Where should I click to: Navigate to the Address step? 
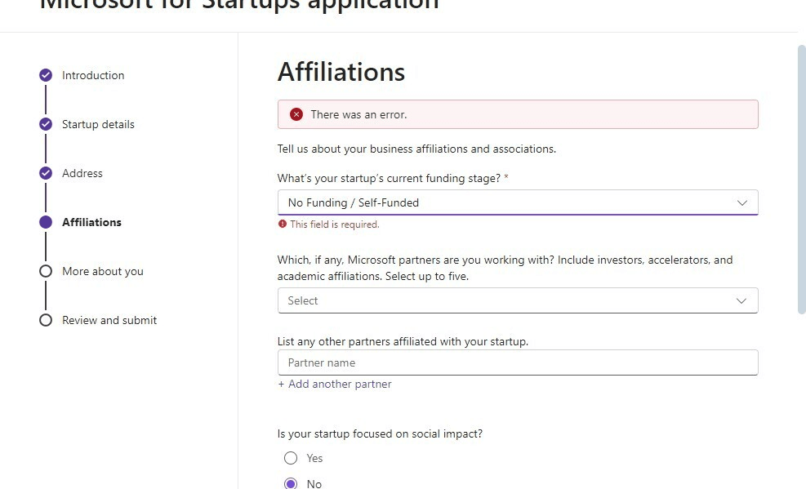tap(82, 173)
